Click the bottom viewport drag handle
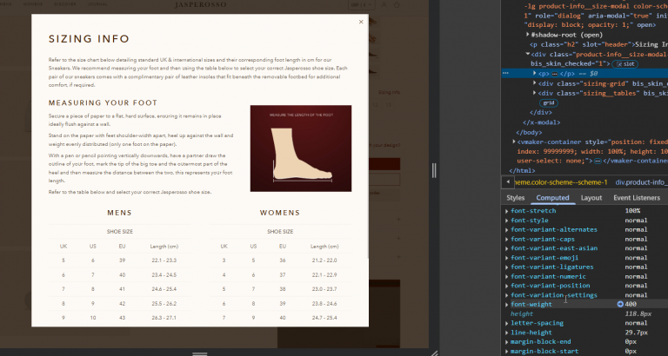The image size is (668, 356). point(199,353)
